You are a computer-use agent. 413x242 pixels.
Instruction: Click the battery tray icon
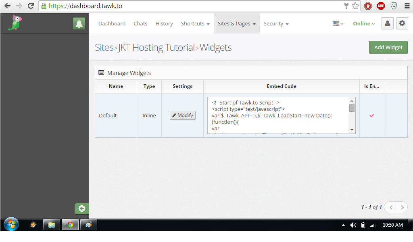click(x=363, y=225)
